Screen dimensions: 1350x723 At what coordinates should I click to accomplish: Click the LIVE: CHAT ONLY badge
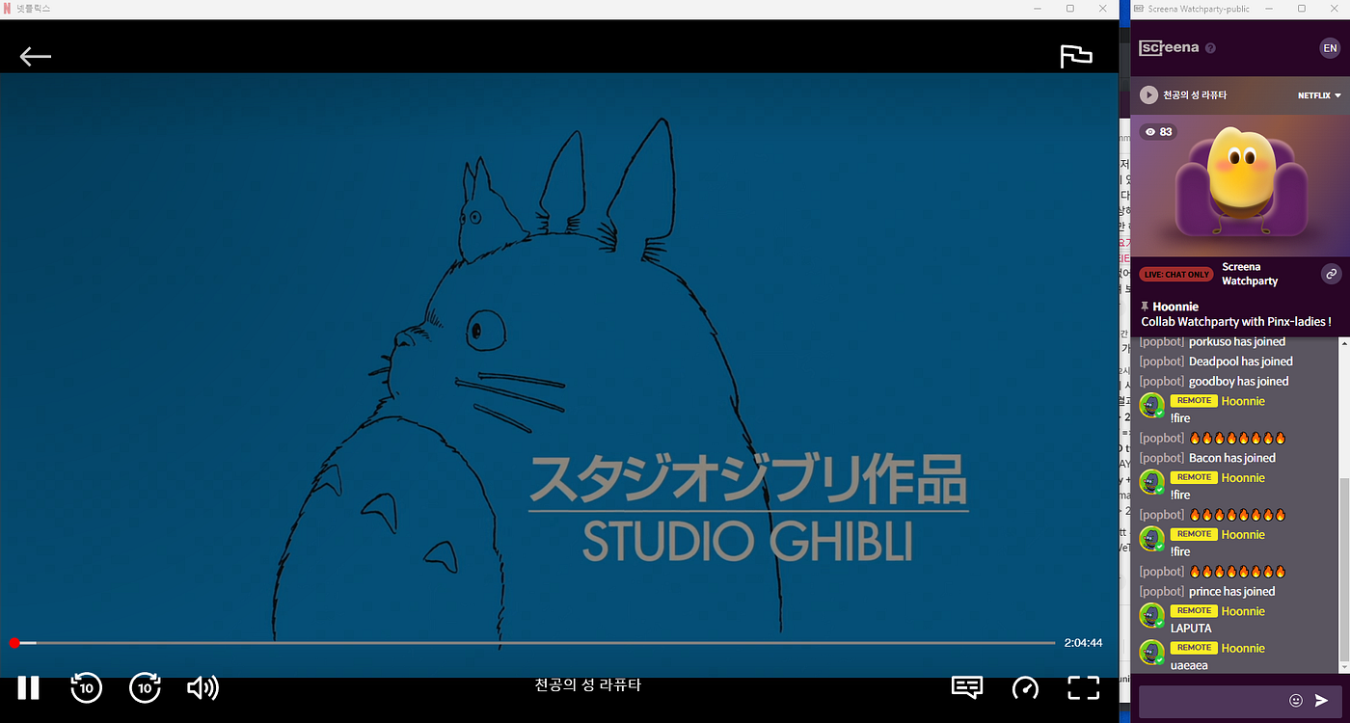1176,275
